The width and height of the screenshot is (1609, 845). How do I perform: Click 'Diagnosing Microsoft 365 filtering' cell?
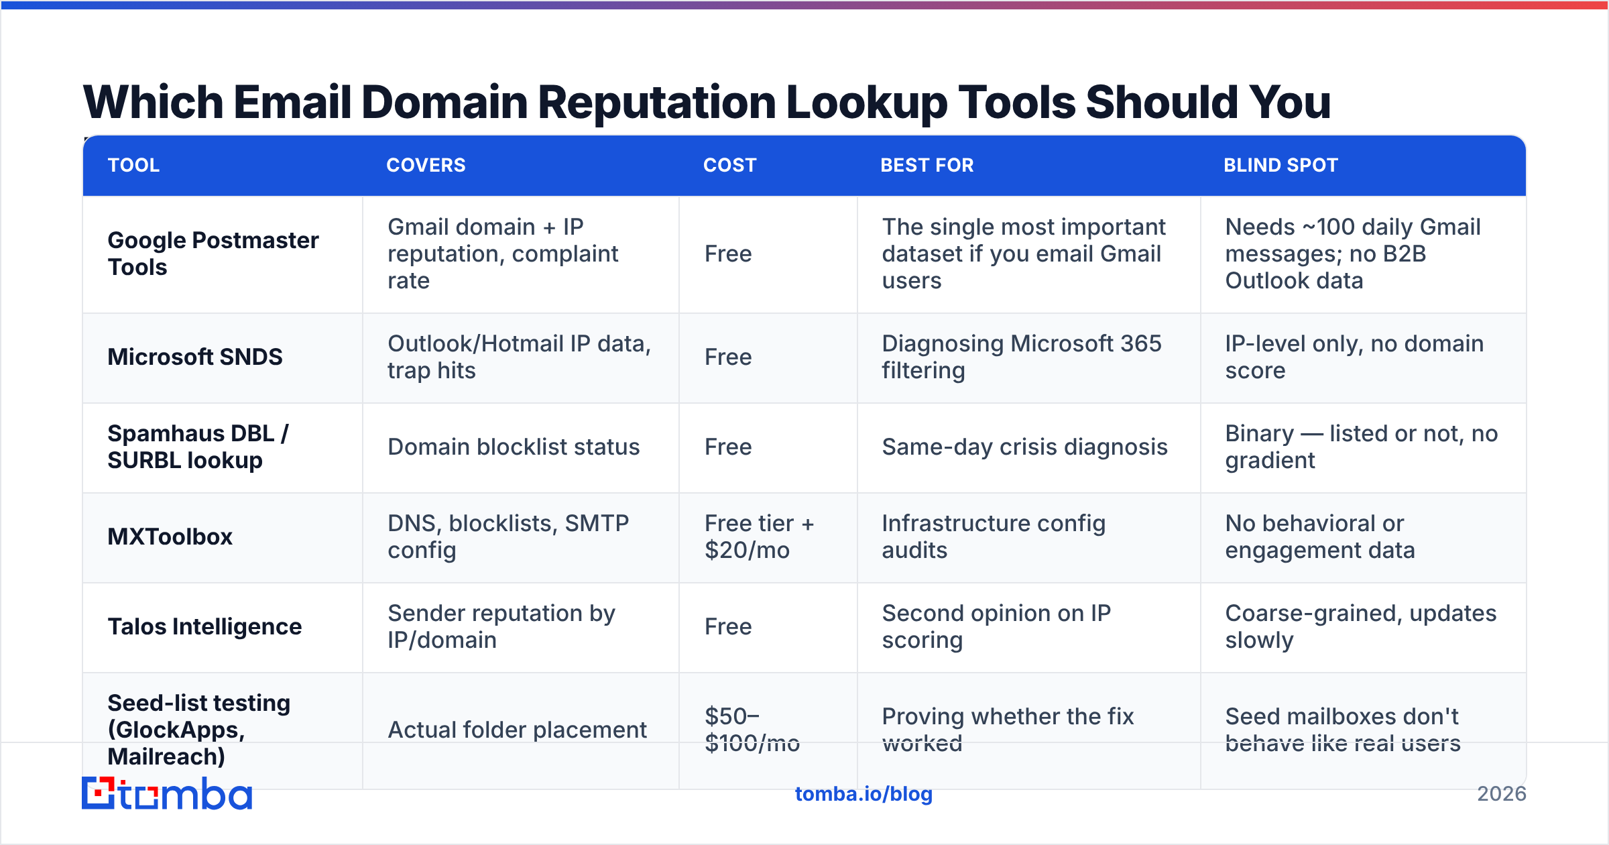(x=1029, y=358)
